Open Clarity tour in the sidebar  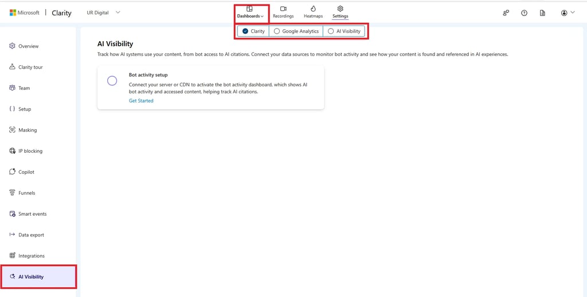[31, 68]
